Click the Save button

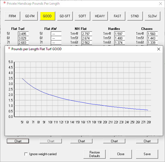pos(147,154)
